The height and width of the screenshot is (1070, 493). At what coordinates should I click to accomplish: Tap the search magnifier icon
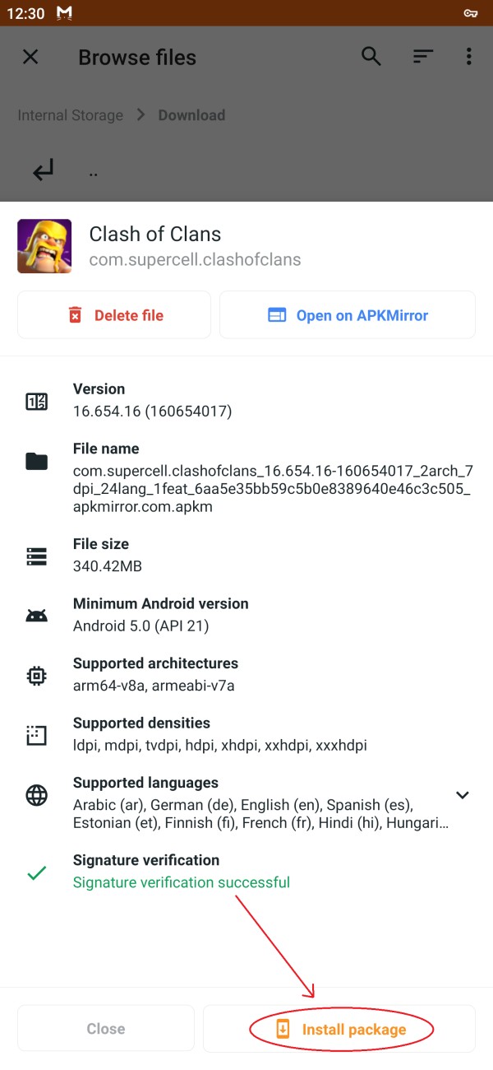(x=371, y=56)
